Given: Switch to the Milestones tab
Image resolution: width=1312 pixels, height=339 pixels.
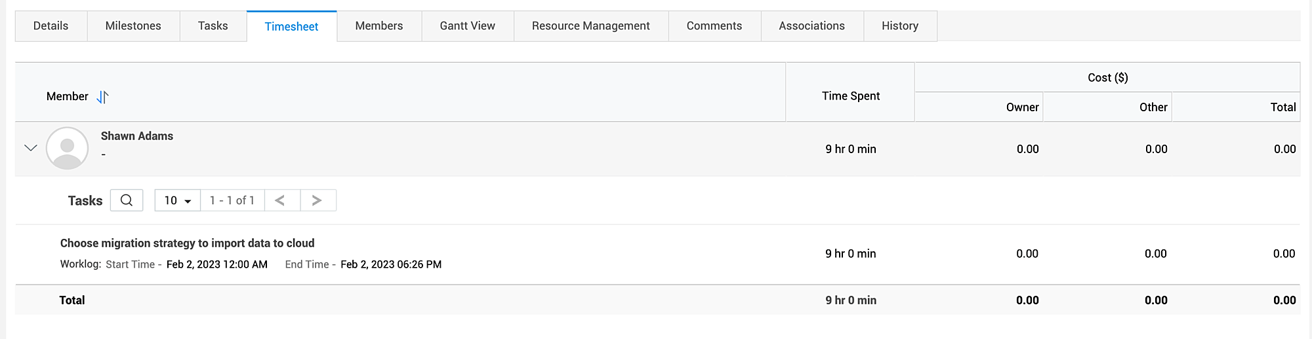Looking at the screenshot, I should coord(133,26).
